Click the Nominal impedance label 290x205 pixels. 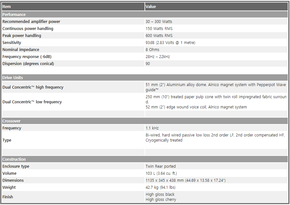[21, 49]
